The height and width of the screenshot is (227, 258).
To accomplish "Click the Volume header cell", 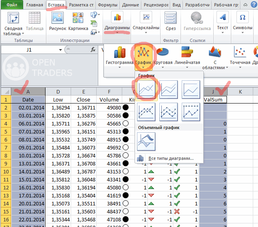I will click(109, 100).
